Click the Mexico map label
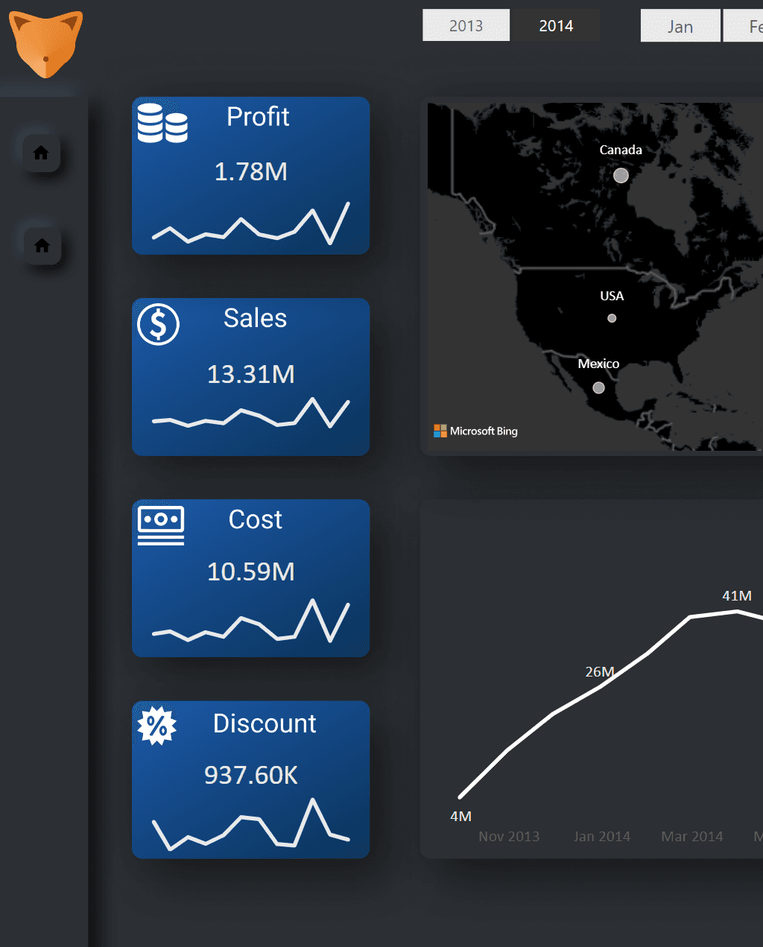Viewport: 763px width, 947px height. coord(598,364)
